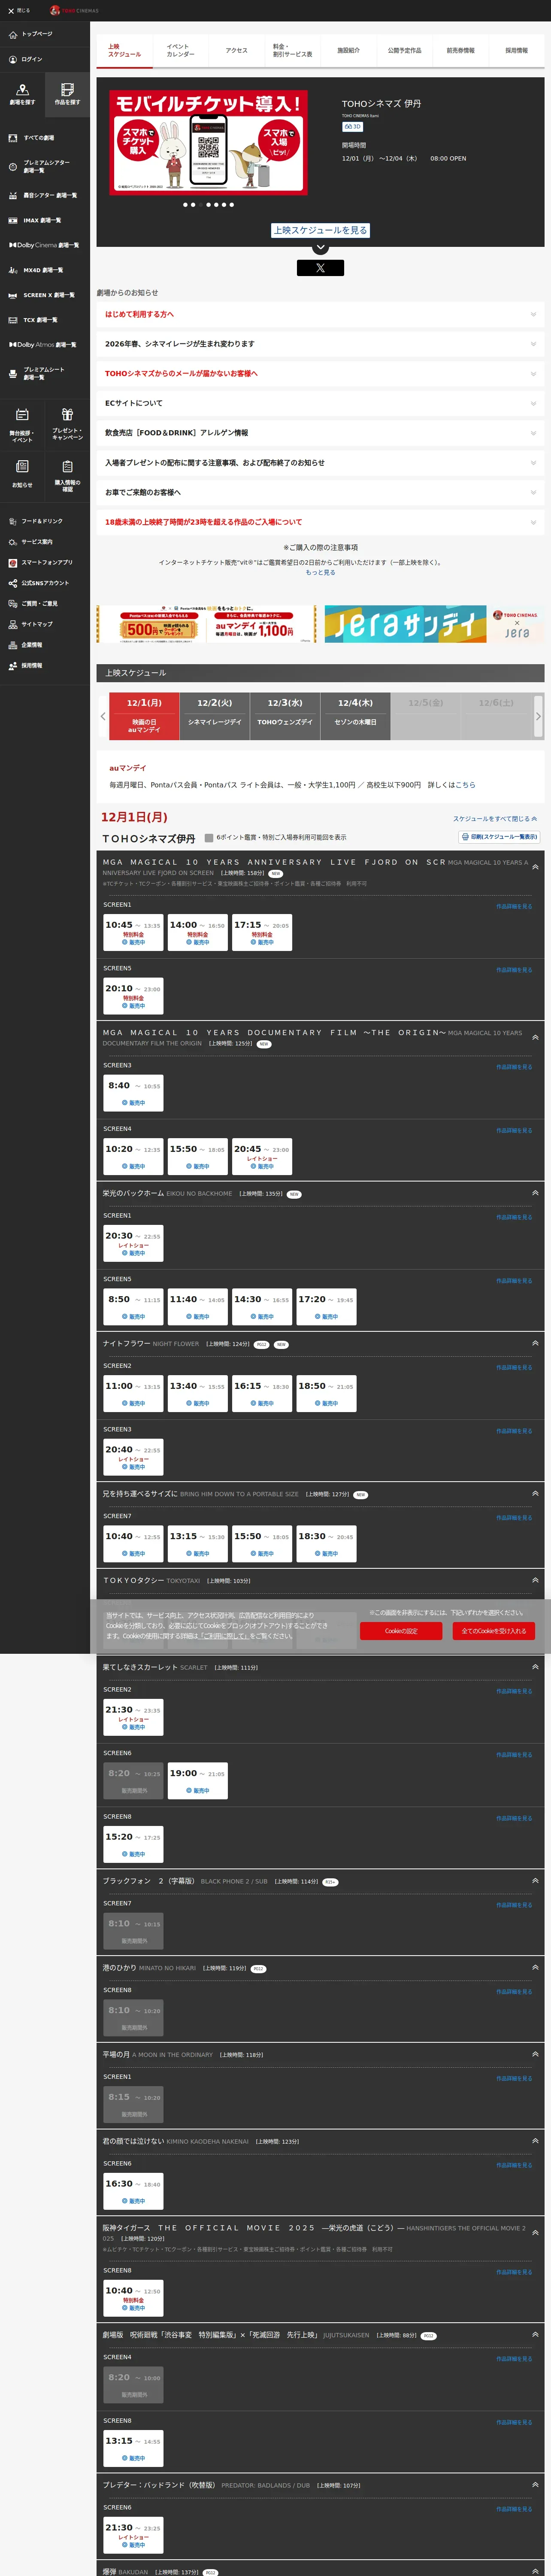Expand お車でご来館のお客様へ notice

320,492
